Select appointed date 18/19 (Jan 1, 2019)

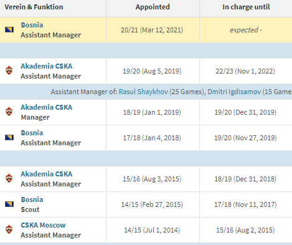(x=152, y=112)
